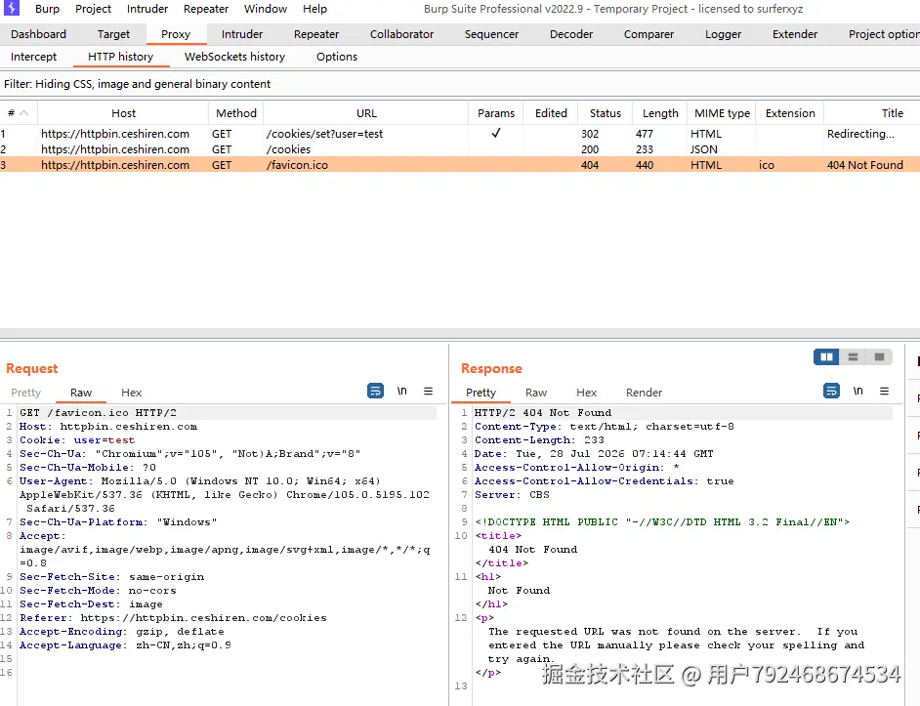Switch to the Dashboard tab

[x=38, y=34]
